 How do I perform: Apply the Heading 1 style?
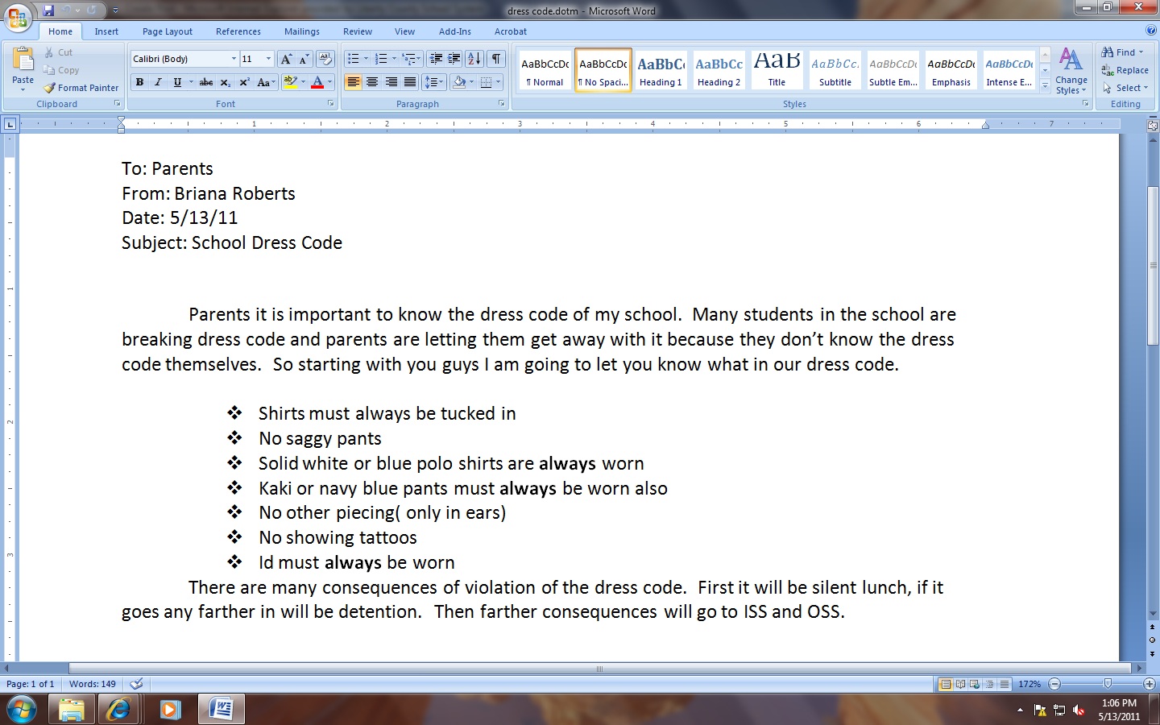pyautogui.click(x=661, y=69)
